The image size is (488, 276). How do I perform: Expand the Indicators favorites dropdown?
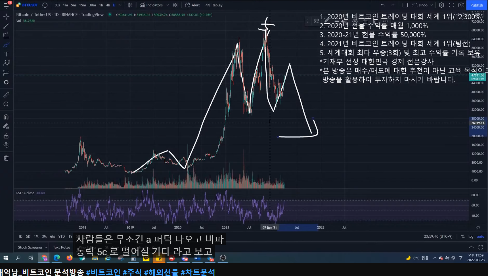[167, 5]
